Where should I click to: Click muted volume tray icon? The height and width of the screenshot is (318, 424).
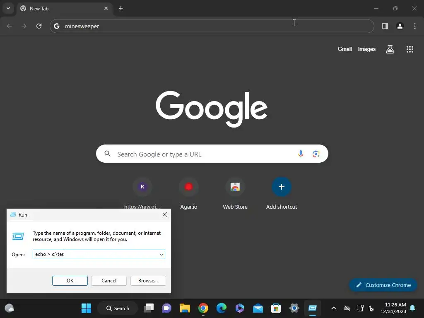371,308
